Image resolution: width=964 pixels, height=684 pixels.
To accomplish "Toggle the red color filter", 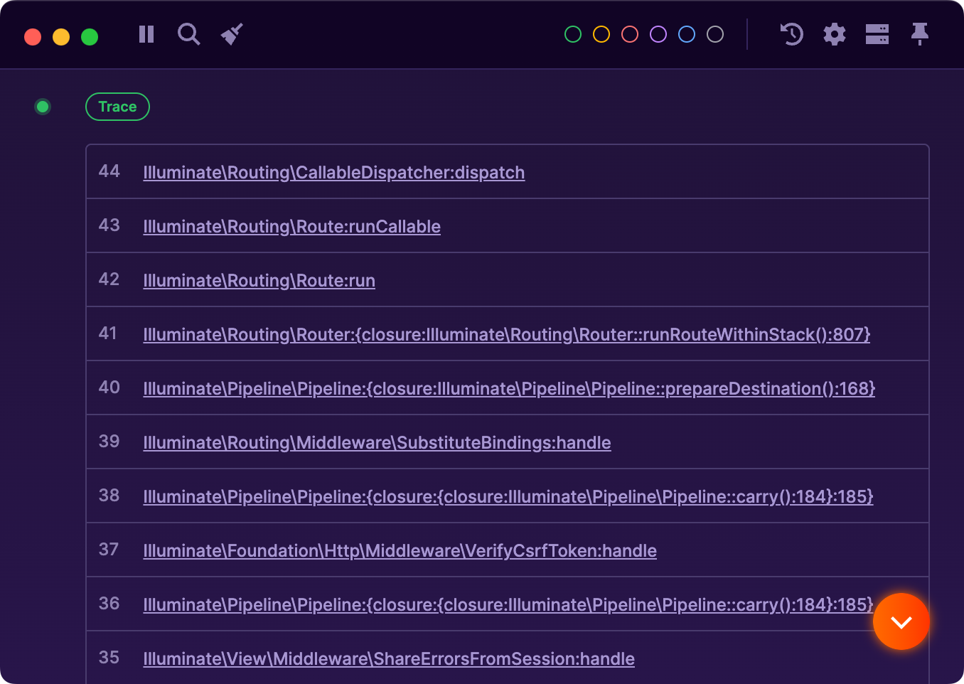I will point(629,34).
